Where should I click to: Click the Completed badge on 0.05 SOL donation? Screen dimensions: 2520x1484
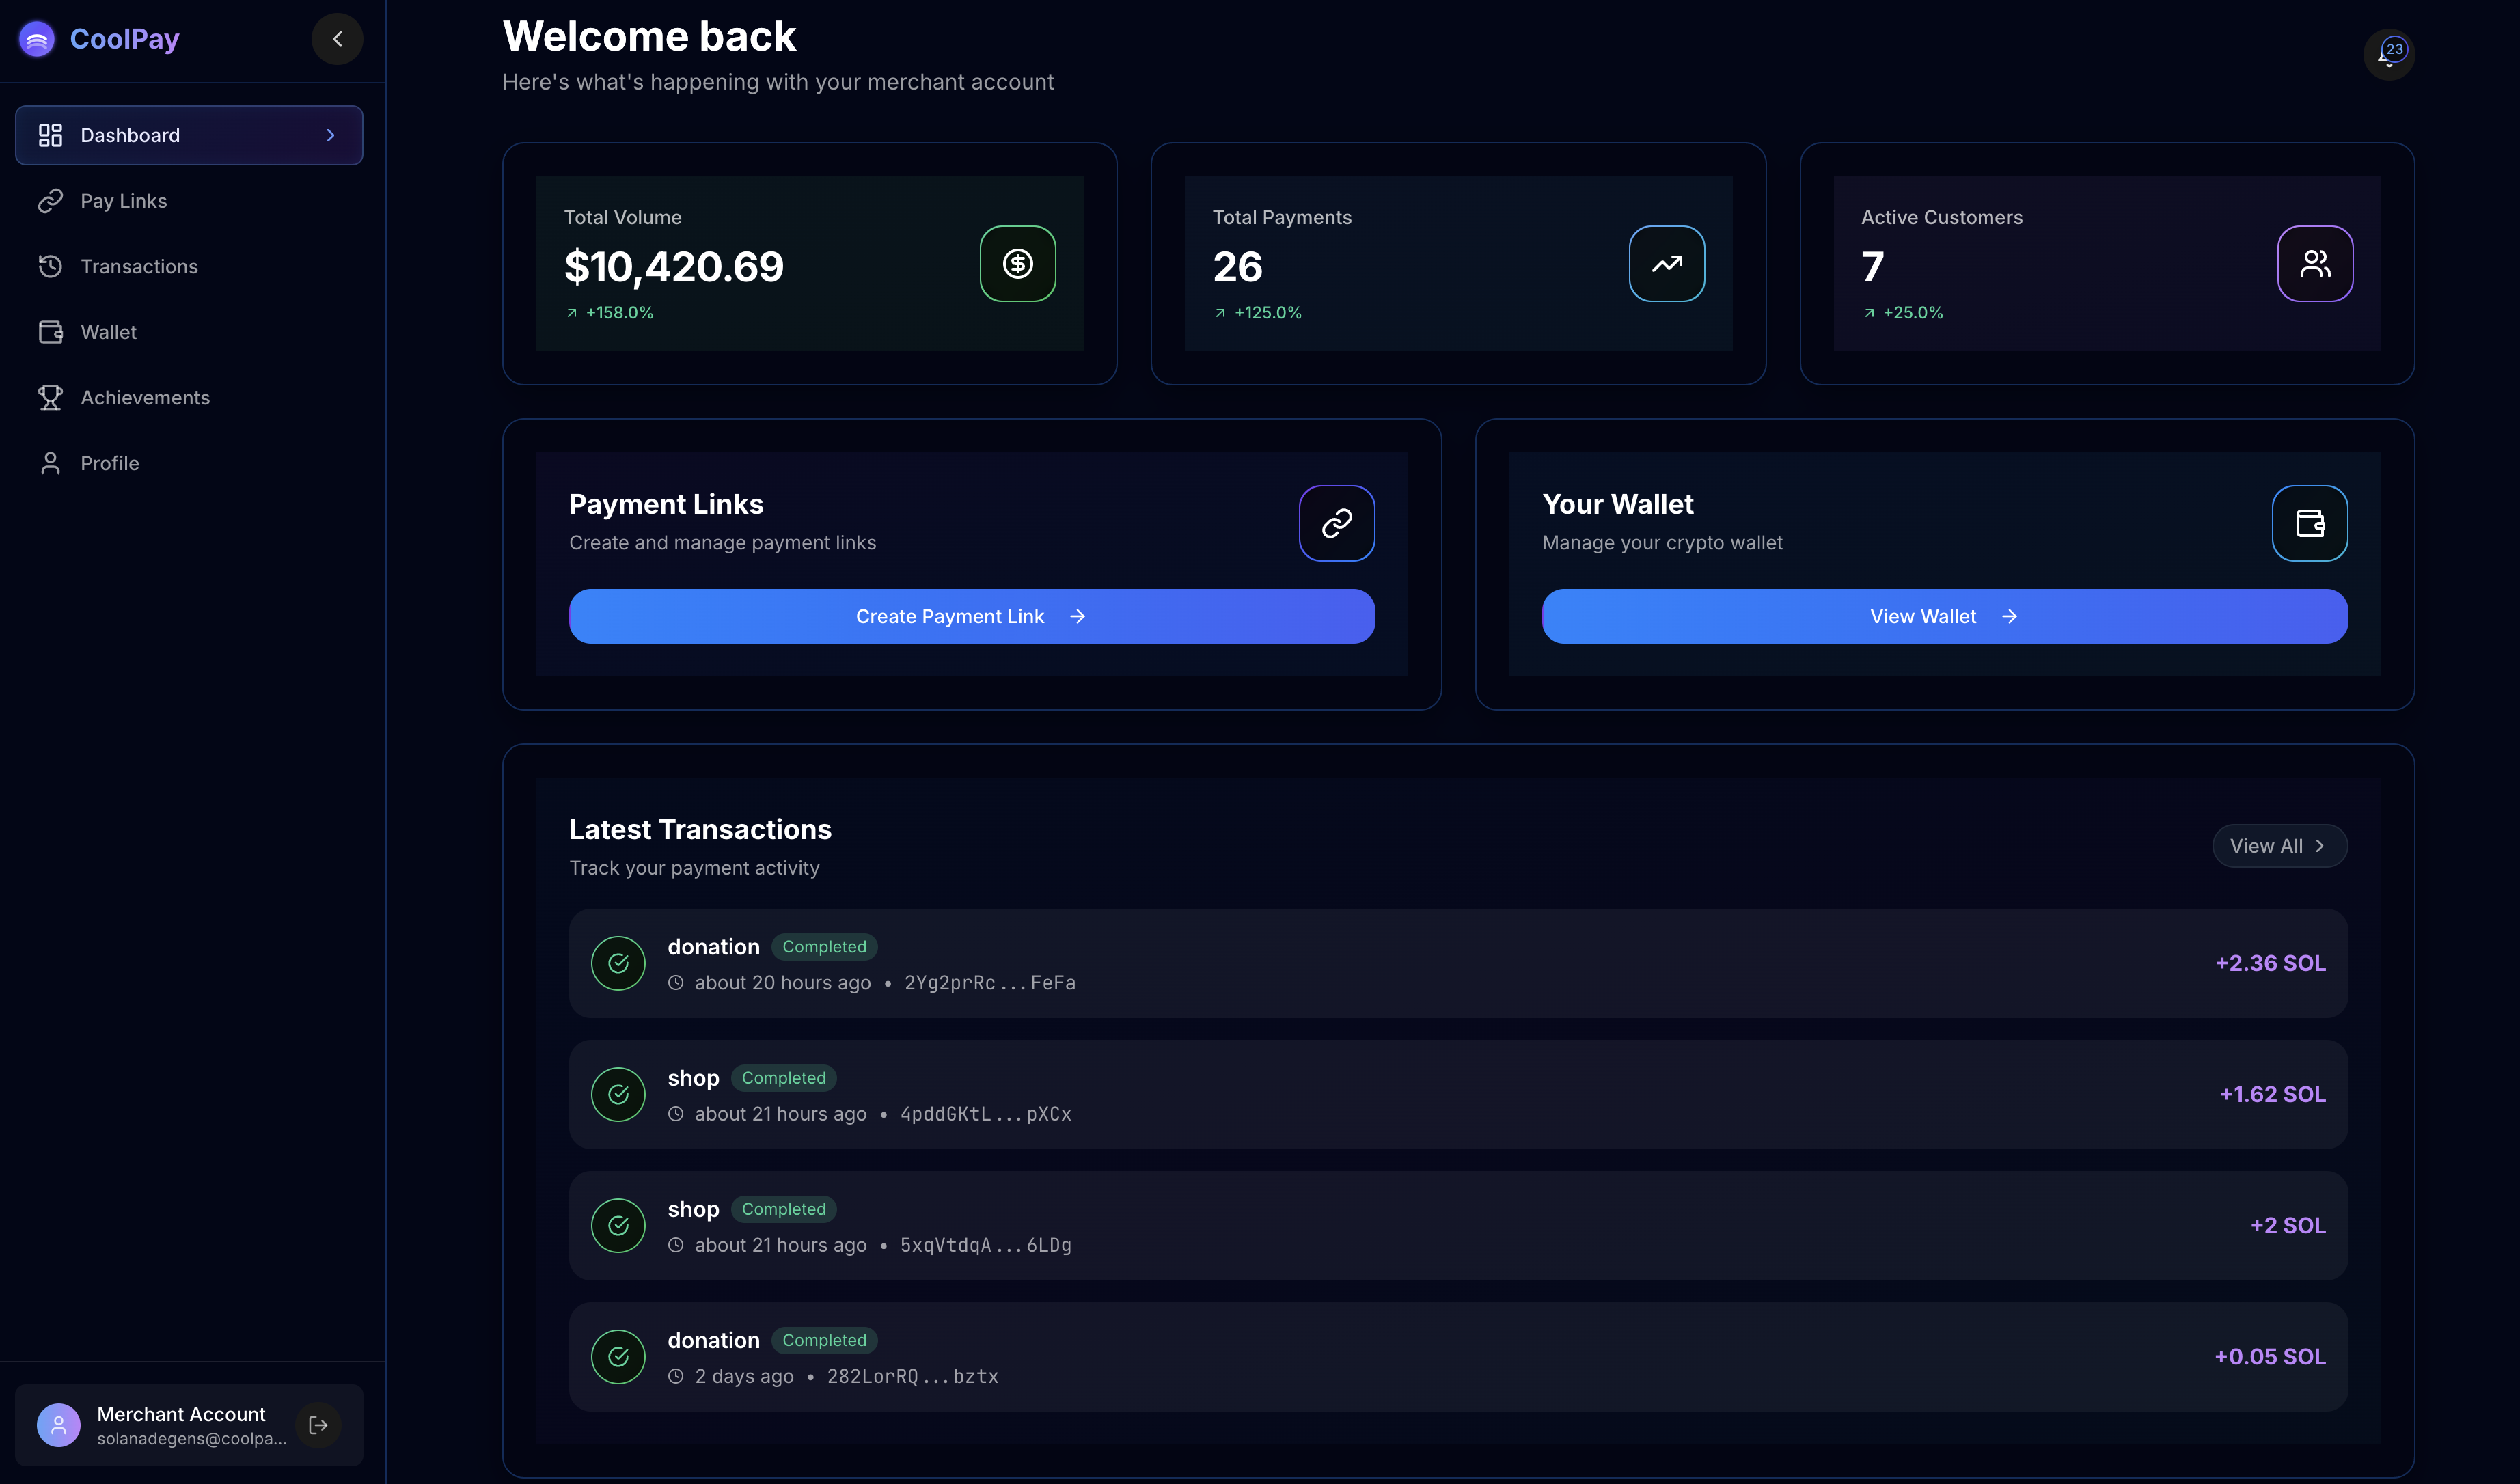pyautogui.click(x=824, y=1340)
